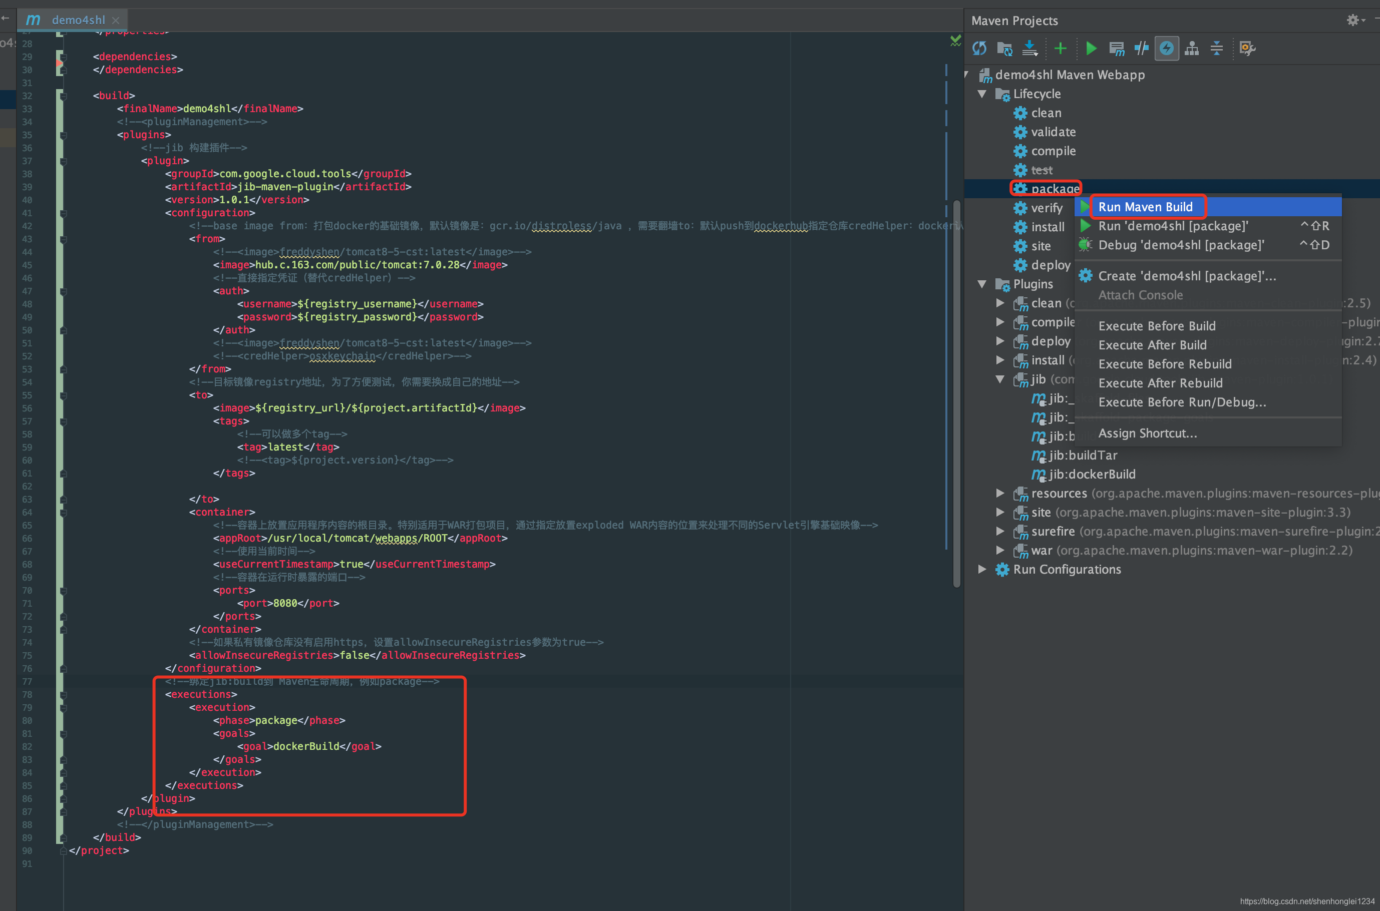Click Generate Sources and Update Folders icon
1380x911 pixels.
click(x=1004, y=48)
